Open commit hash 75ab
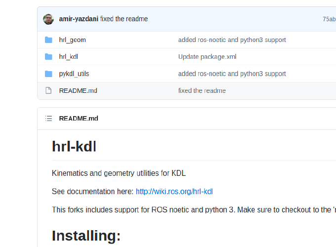Screen dimensions: 336x247 coord(329,19)
